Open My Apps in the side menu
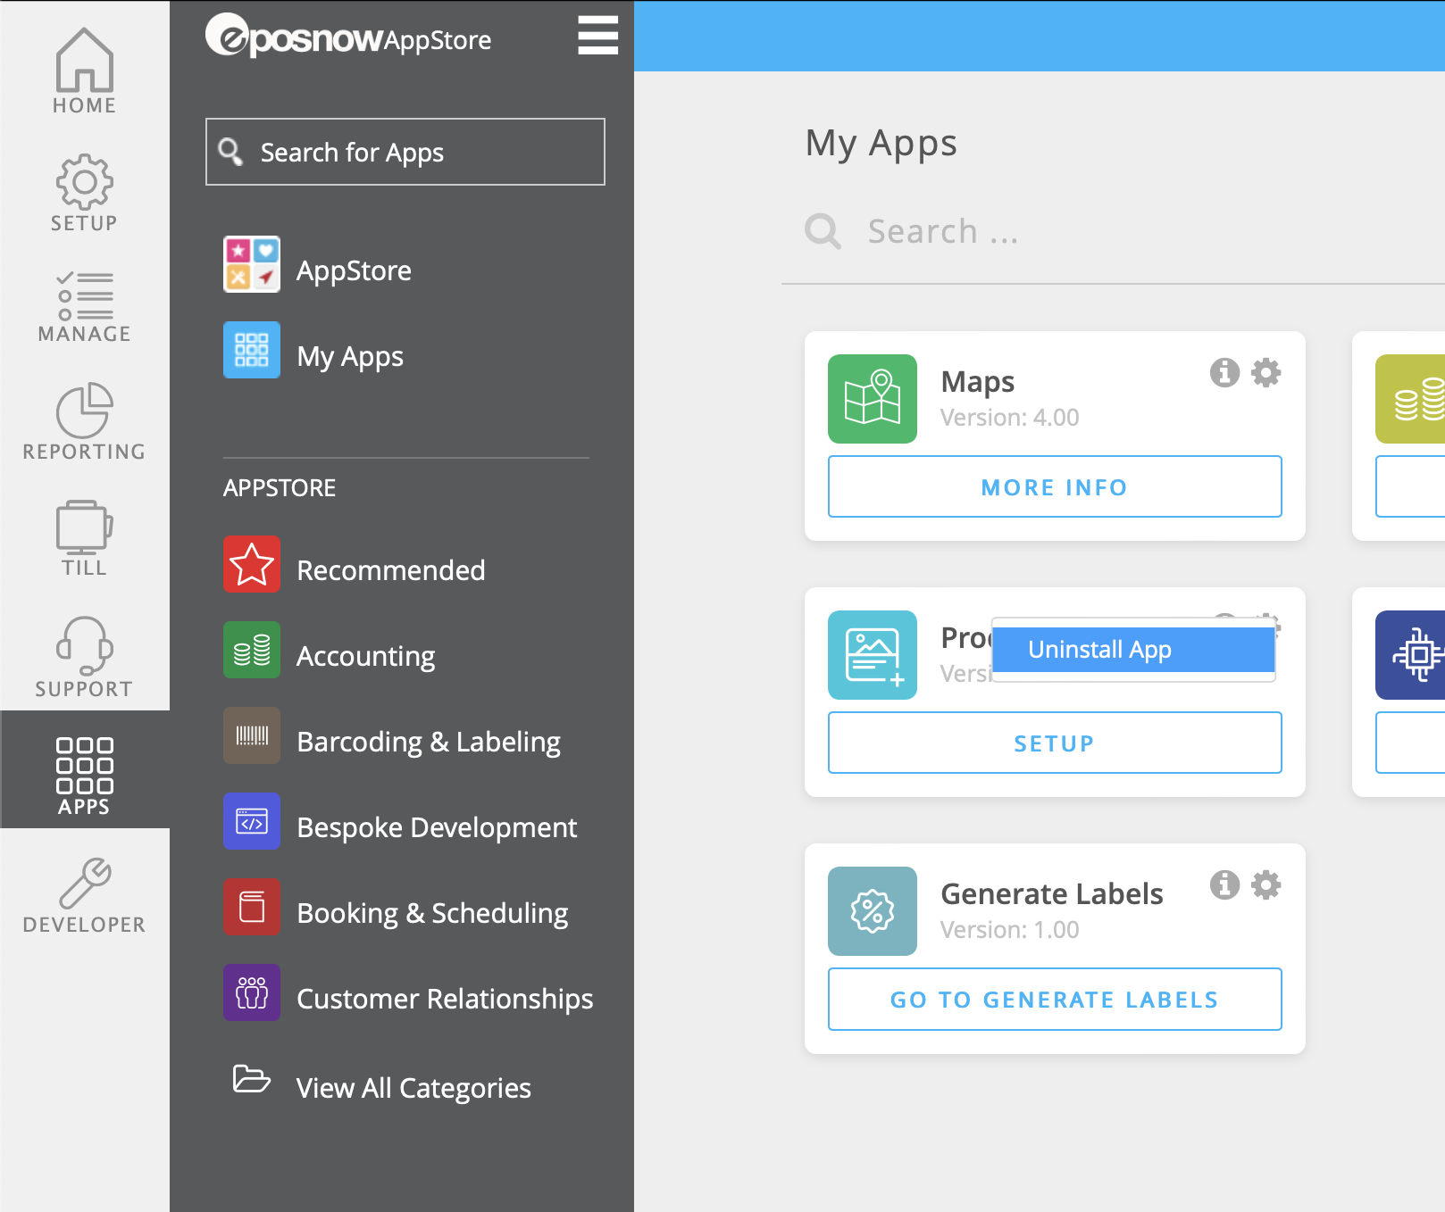Screen dimensions: 1445x1212 click(x=349, y=356)
